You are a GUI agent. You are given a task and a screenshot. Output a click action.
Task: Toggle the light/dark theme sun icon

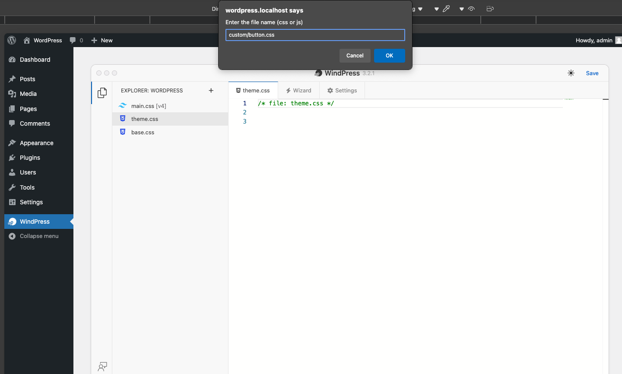(571, 73)
